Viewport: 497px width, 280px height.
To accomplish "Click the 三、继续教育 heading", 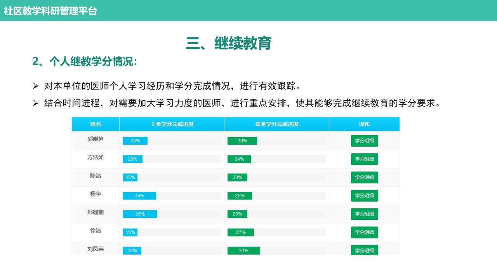I will 229,43.
